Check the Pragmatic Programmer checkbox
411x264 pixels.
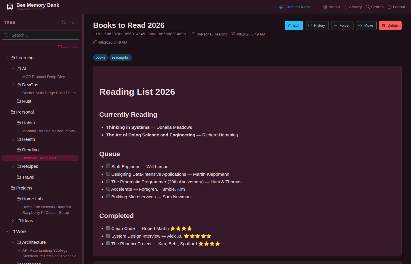pos(108,182)
